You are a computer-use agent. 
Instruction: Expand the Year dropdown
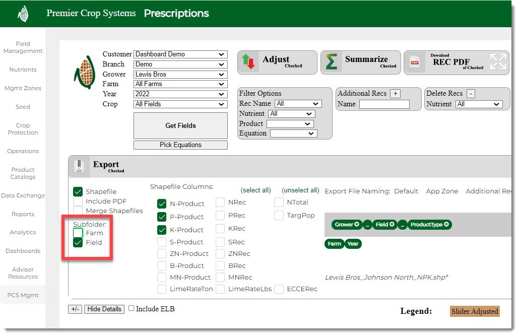tap(180, 94)
